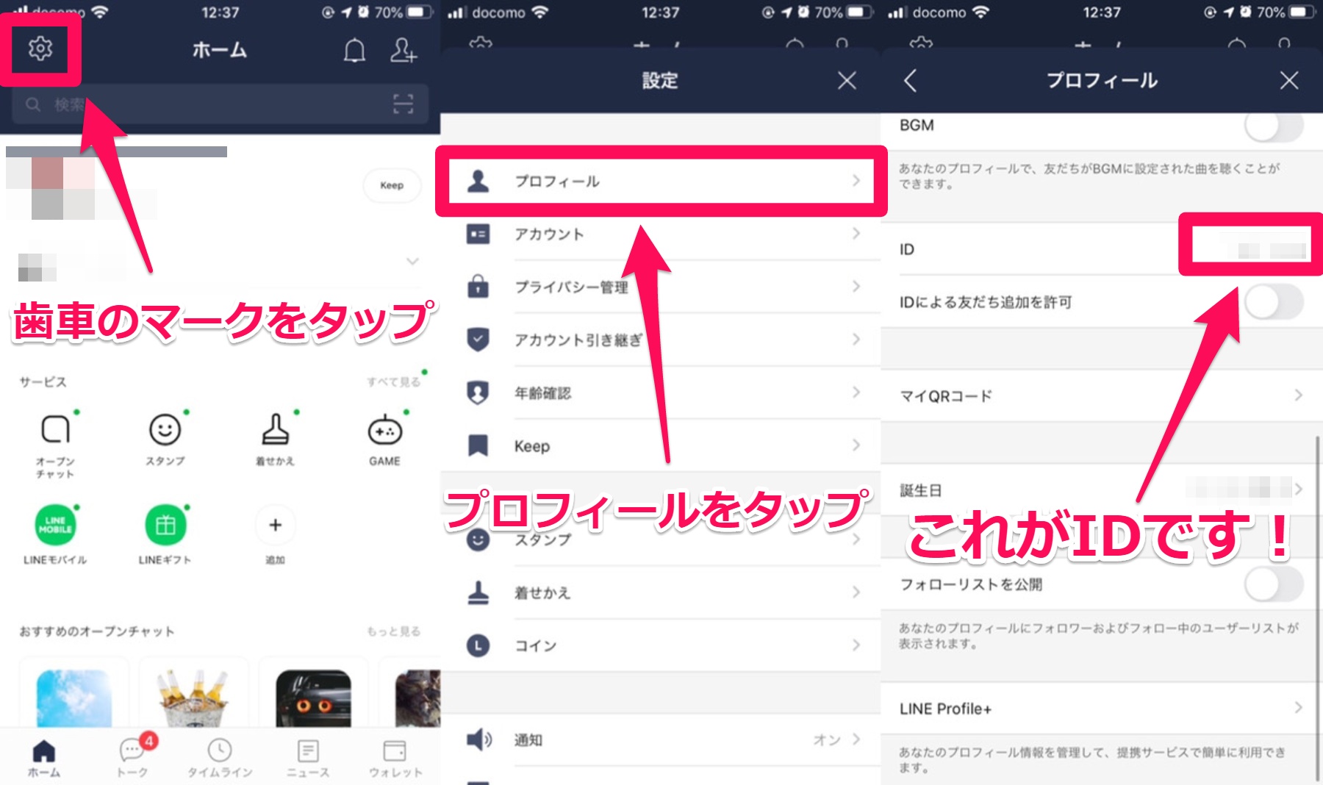The width and height of the screenshot is (1323, 785).
Task: Open マイQRコード row
Action: click(1102, 395)
